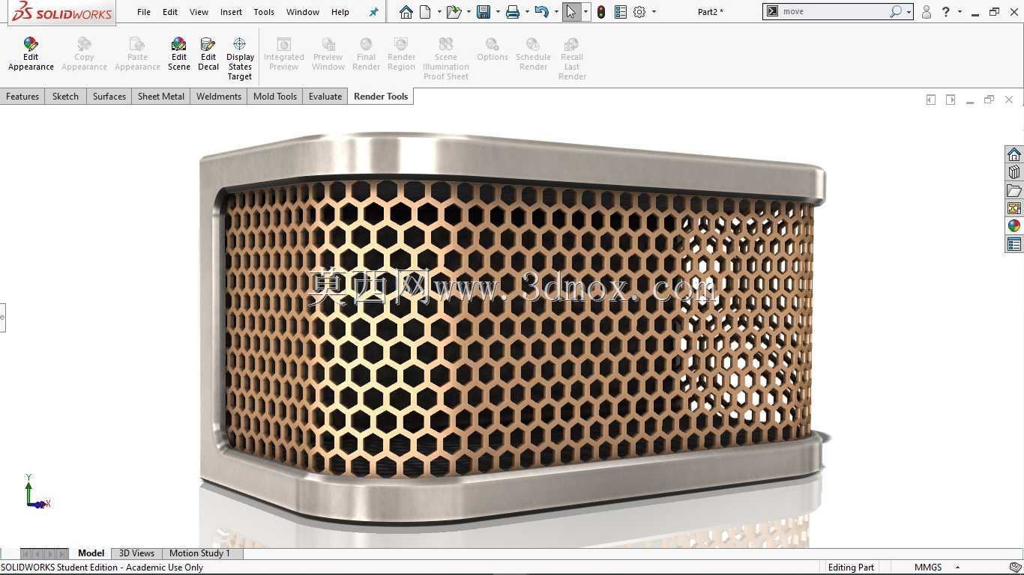The height and width of the screenshot is (575, 1024).
Task: Click the status bar tags icon
Action: pyautogui.click(x=1015, y=568)
